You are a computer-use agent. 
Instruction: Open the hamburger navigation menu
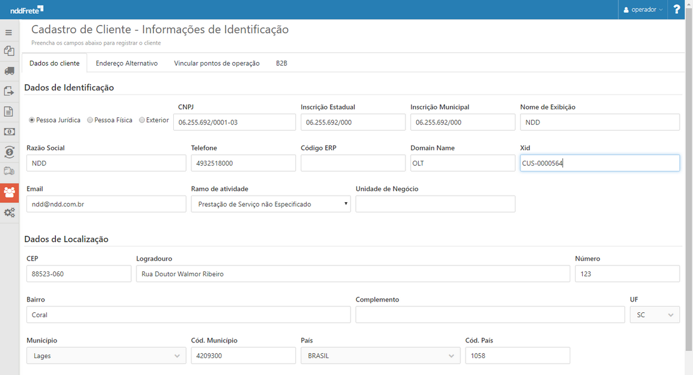[9, 32]
